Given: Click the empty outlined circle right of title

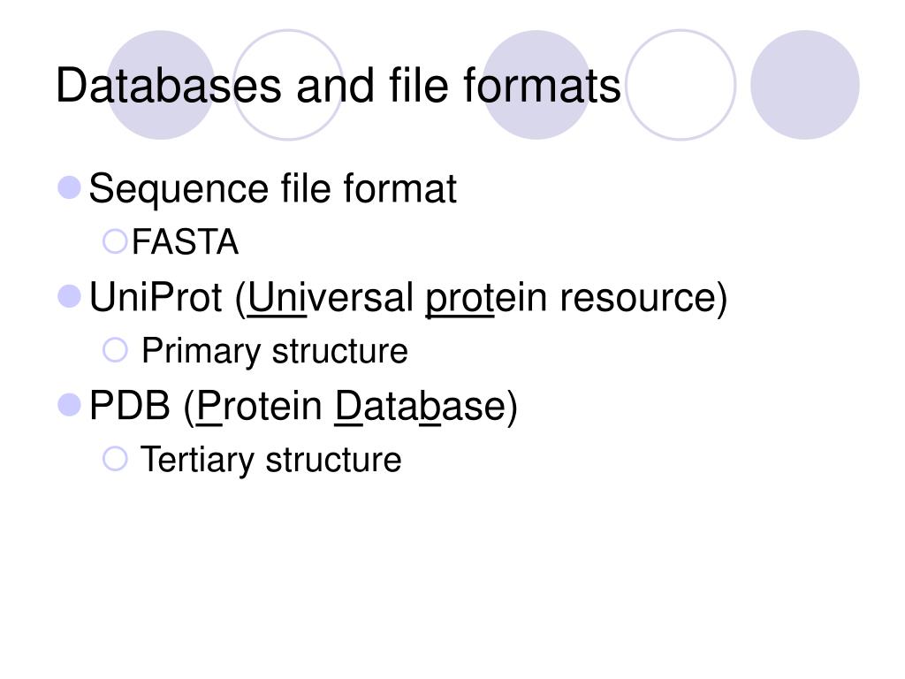Looking at the screenshot, I should click(x=681, y=85).
